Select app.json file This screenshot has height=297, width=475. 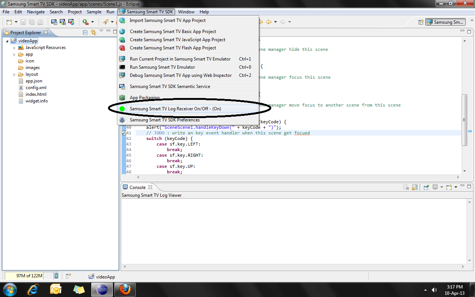click(x=34, y=81)
